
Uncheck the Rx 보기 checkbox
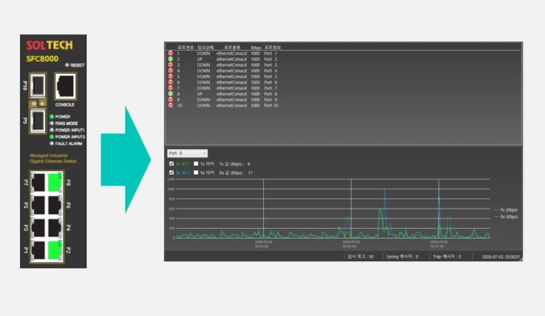point(170,173)
